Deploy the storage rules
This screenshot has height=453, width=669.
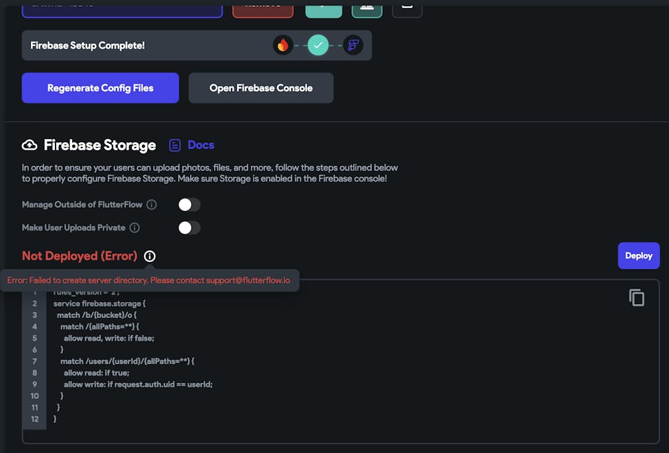tap(638, 256)
